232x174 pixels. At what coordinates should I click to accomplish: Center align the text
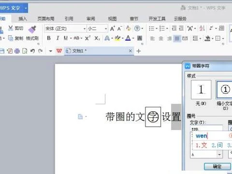tap(161, 39)
